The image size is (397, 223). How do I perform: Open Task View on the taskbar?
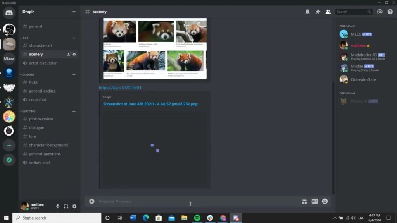[120, 218]
